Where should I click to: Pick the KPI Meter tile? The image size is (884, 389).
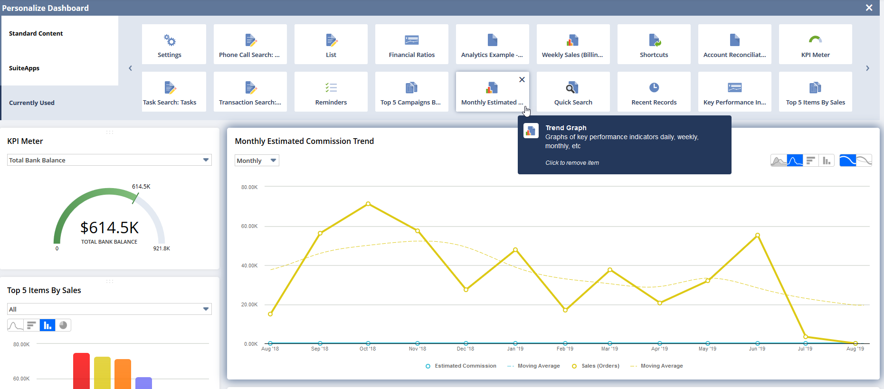tap(816, 44)
